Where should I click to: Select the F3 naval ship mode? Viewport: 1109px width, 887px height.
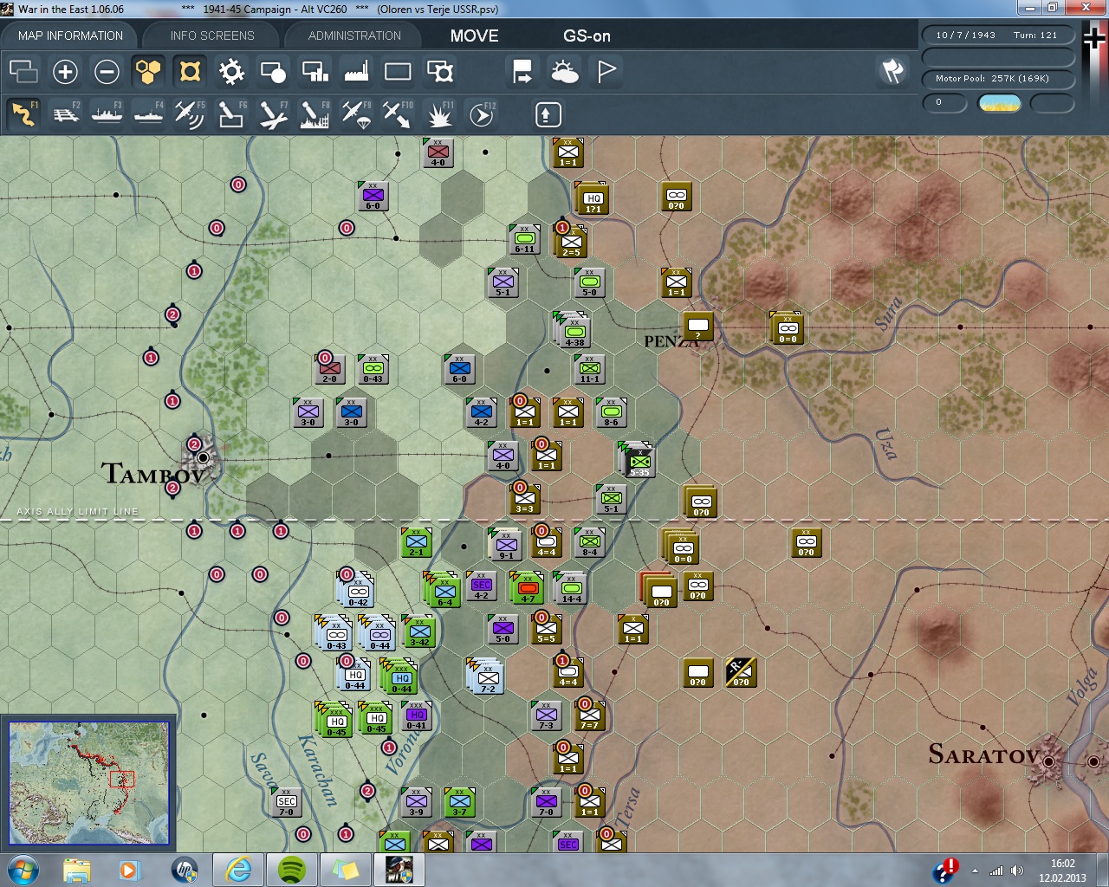[107, 114]
